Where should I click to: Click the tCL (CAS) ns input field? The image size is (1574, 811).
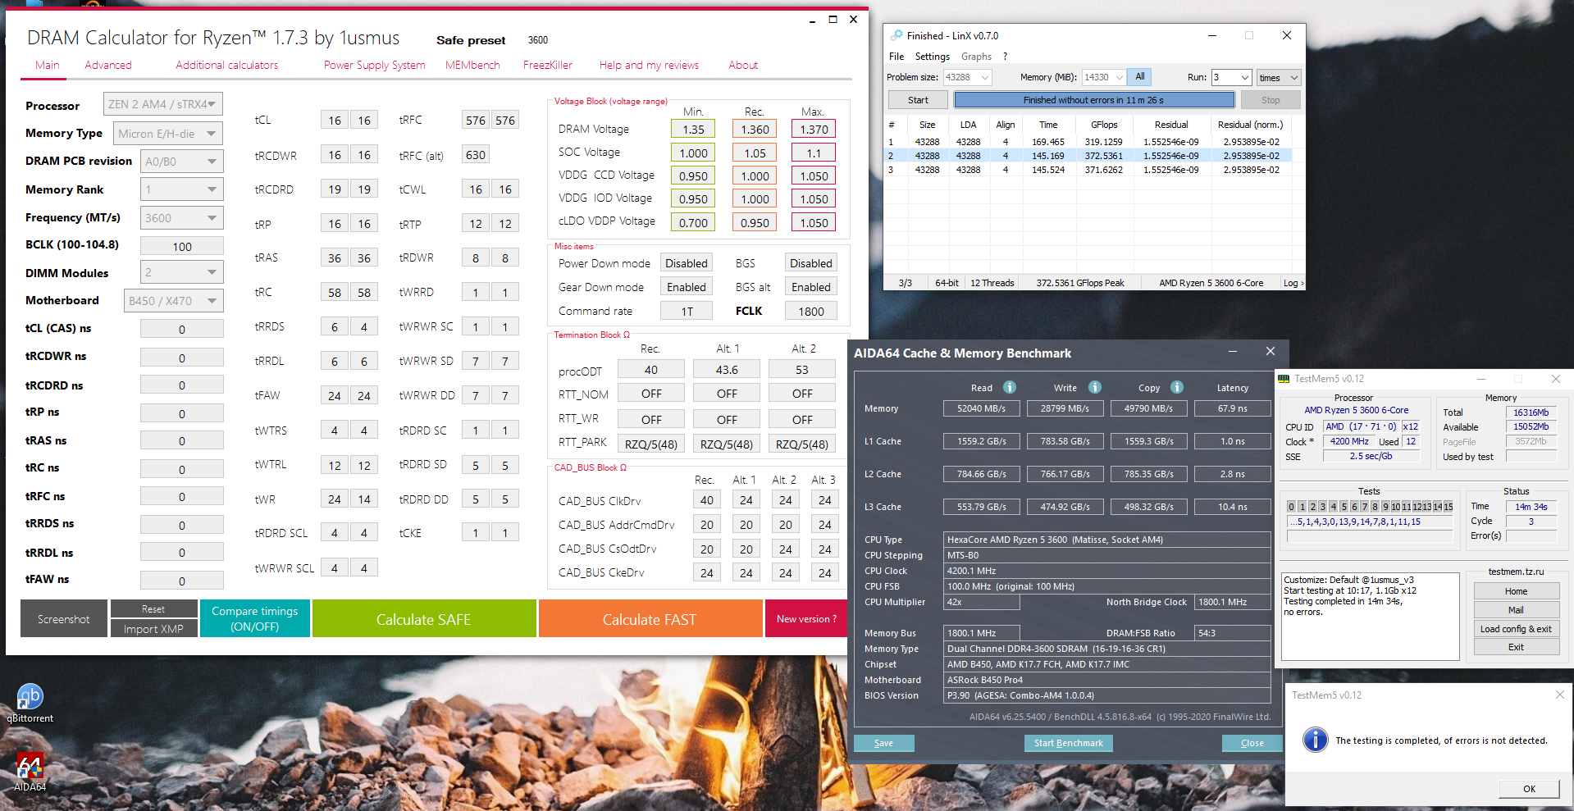click(x=182, y=329)
